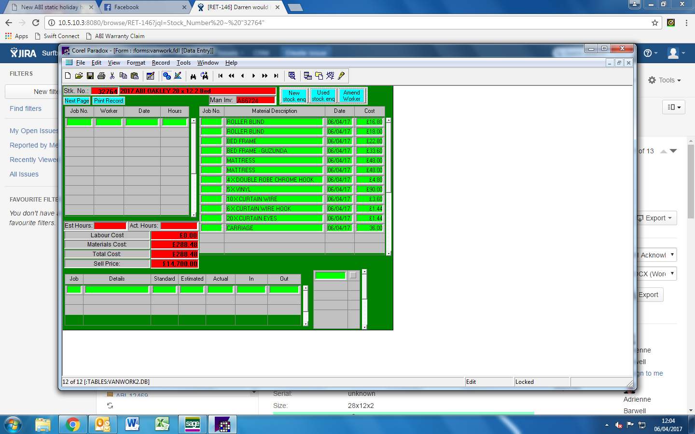Switch to the Facebook browser tab
This screenshot has height=434, width=695.
[x=146, y=7]
